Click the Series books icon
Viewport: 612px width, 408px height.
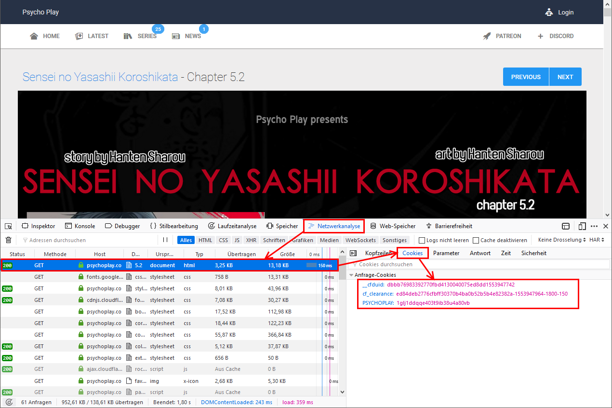(x=128, y=36)
